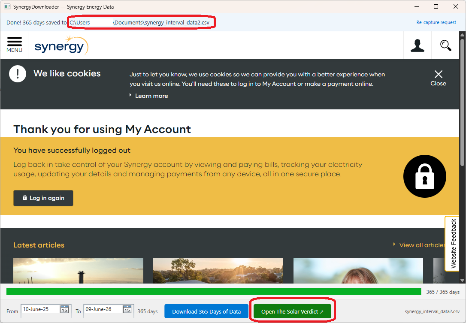Click the 'Latest articles' heading
This screenshot has height=323, width=466.
39,245
